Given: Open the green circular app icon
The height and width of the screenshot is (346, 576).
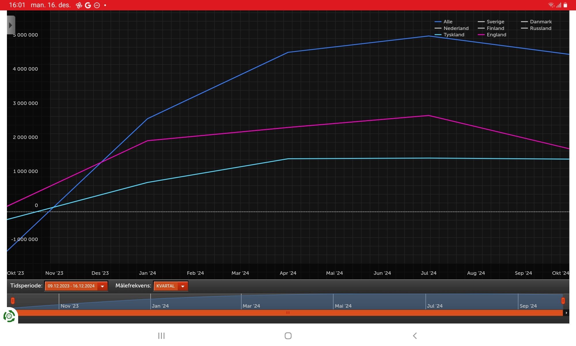Looking at the screenshot, I should point(9,316).
